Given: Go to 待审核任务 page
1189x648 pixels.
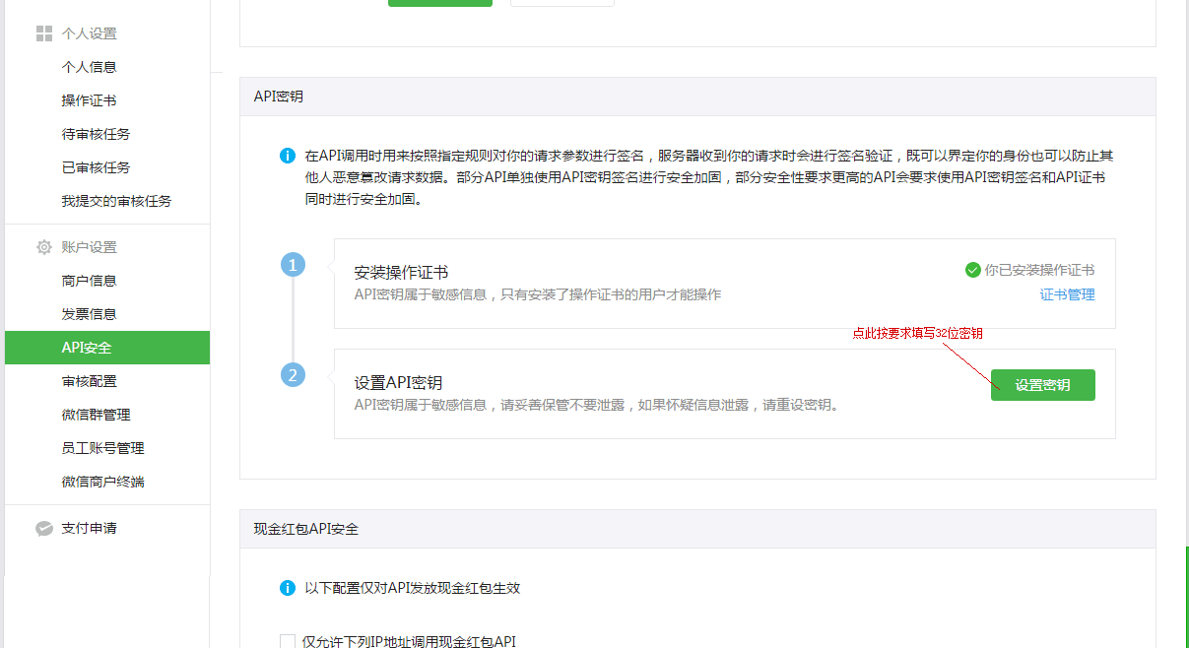Looking at the screenshot, I should click(96, 134).
